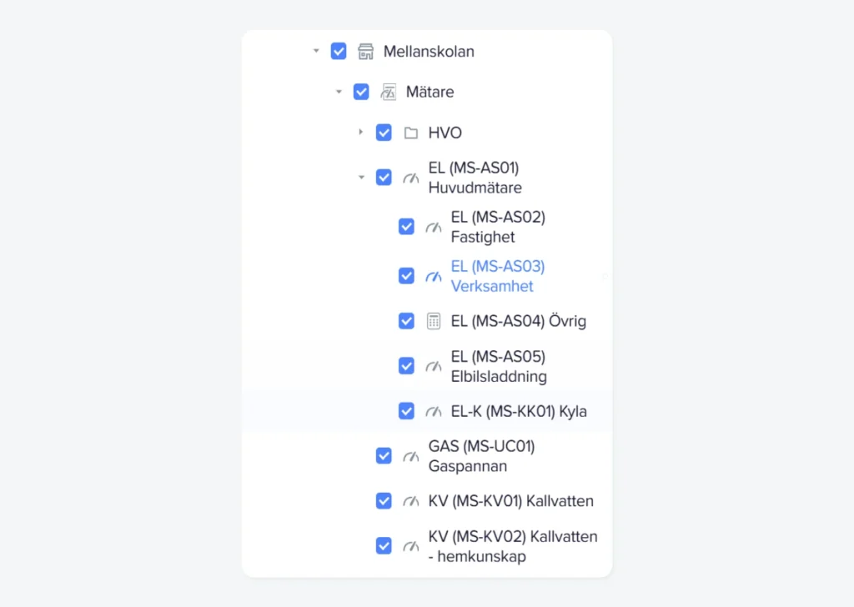
Task: Collapse the Mellanskolan tree node
Action: [x=316, y=52]
